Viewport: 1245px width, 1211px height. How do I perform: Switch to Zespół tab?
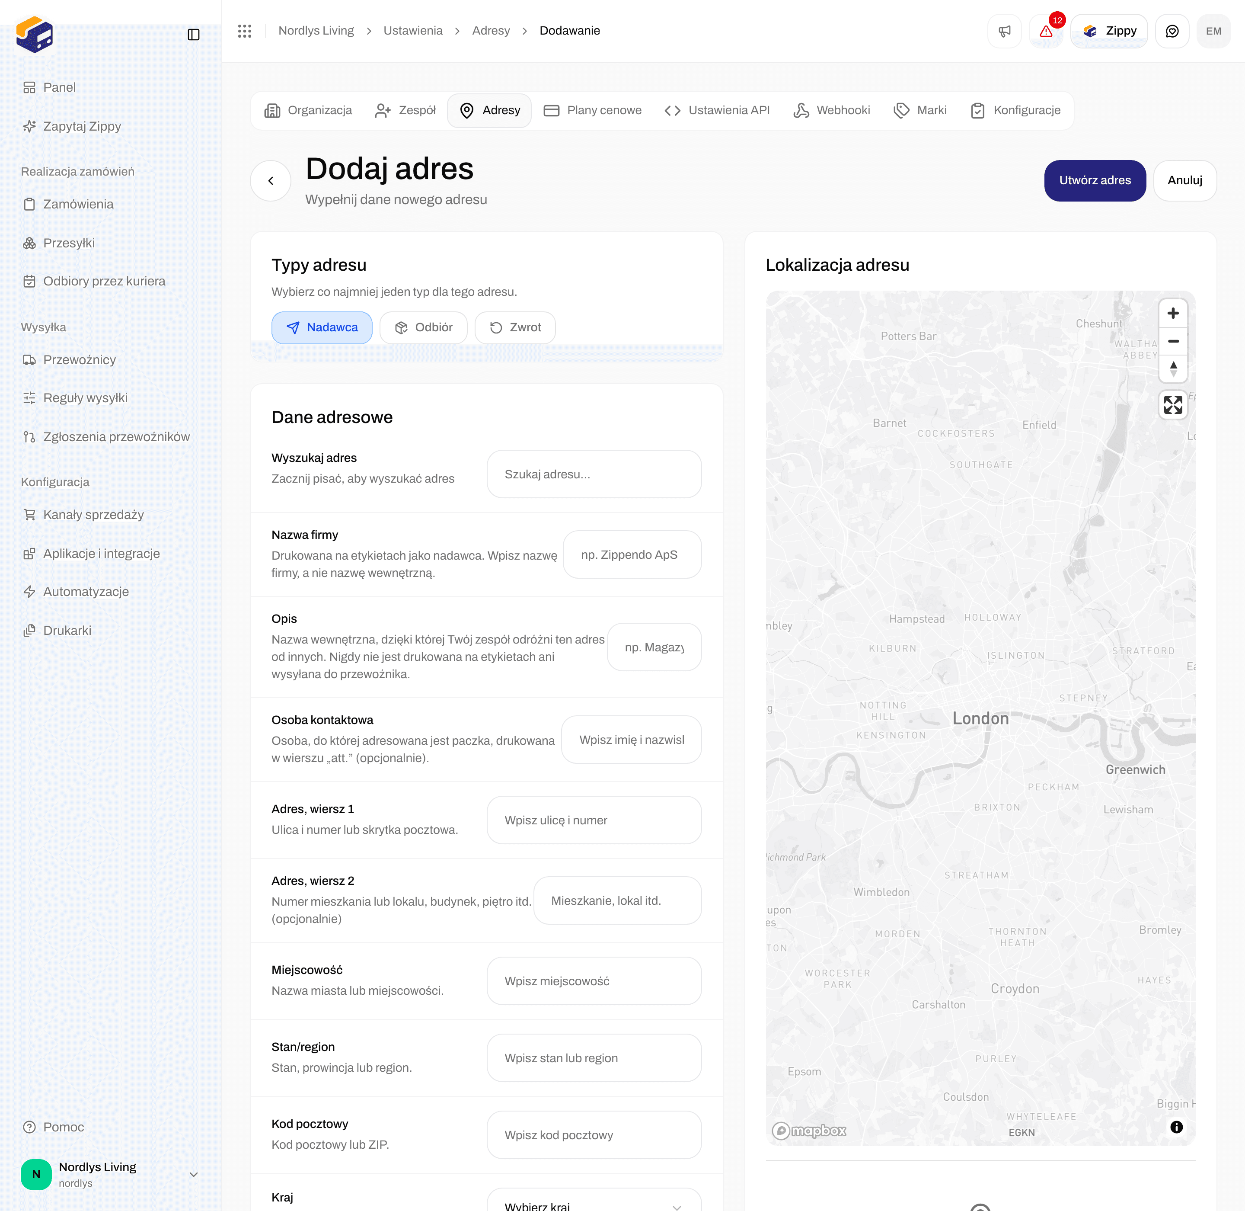pyautogui.click(x=405, y=111)
